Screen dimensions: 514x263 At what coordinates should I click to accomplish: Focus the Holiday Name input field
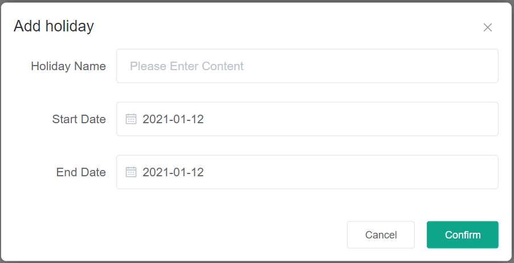tap(307, 66)
